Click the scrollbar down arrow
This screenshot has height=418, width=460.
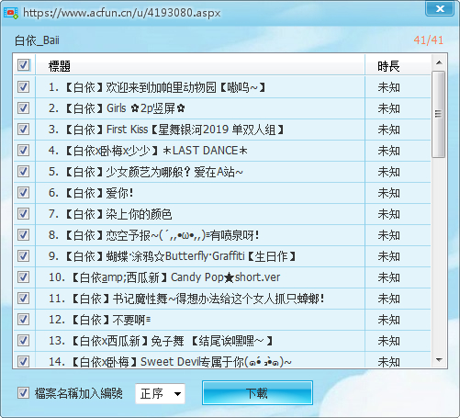(439, 360)
